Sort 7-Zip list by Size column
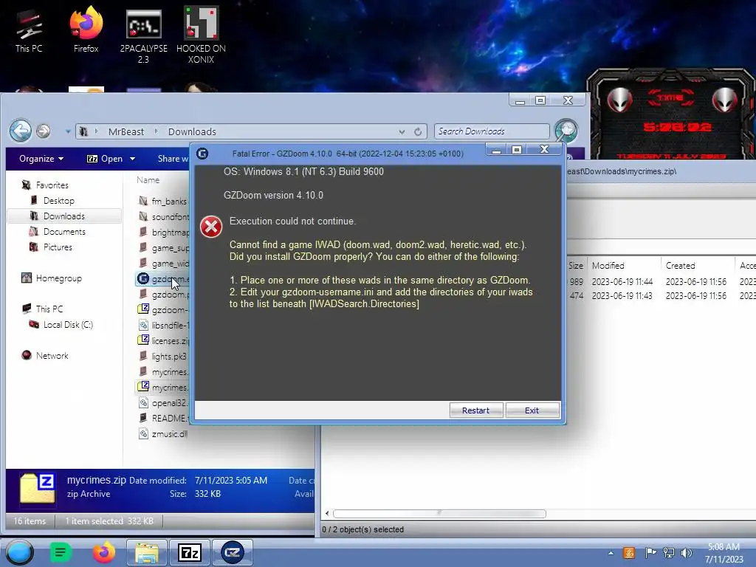This screenshot has width=756, height=567. click(x=576, y=266)
